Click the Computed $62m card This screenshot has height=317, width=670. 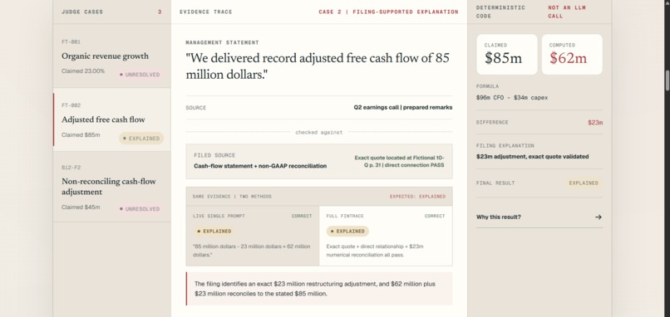pos(572,55)
